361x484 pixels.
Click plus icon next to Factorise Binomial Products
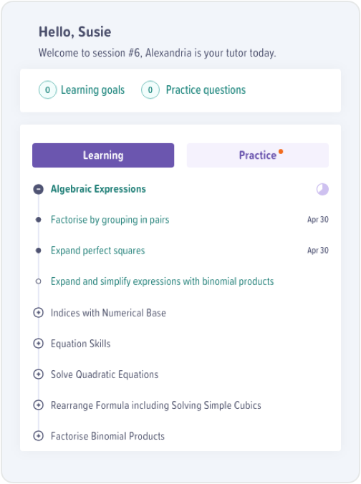[x=38, y=436]
